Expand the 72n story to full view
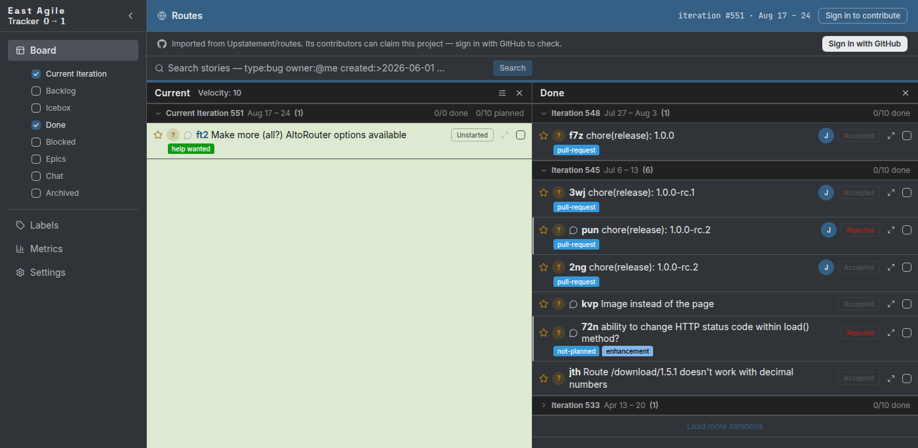This screenshot has width=918, height=448. pyautogui.click(x=891, y=333)
